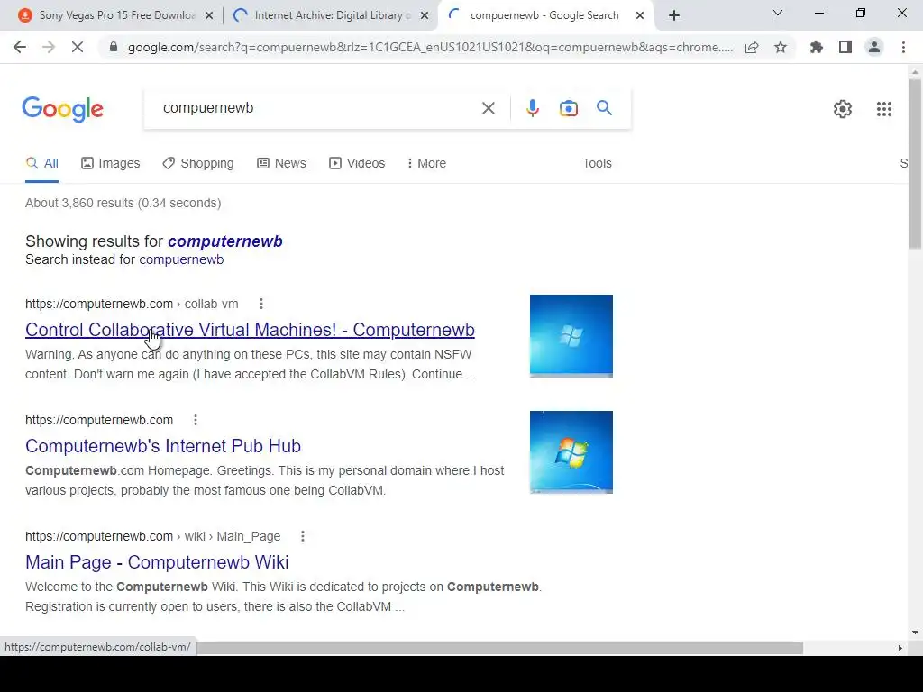This screenshot has height=692, width=923.
Task: Click the corrected spelling computernewb link
Action: [224, 241]
